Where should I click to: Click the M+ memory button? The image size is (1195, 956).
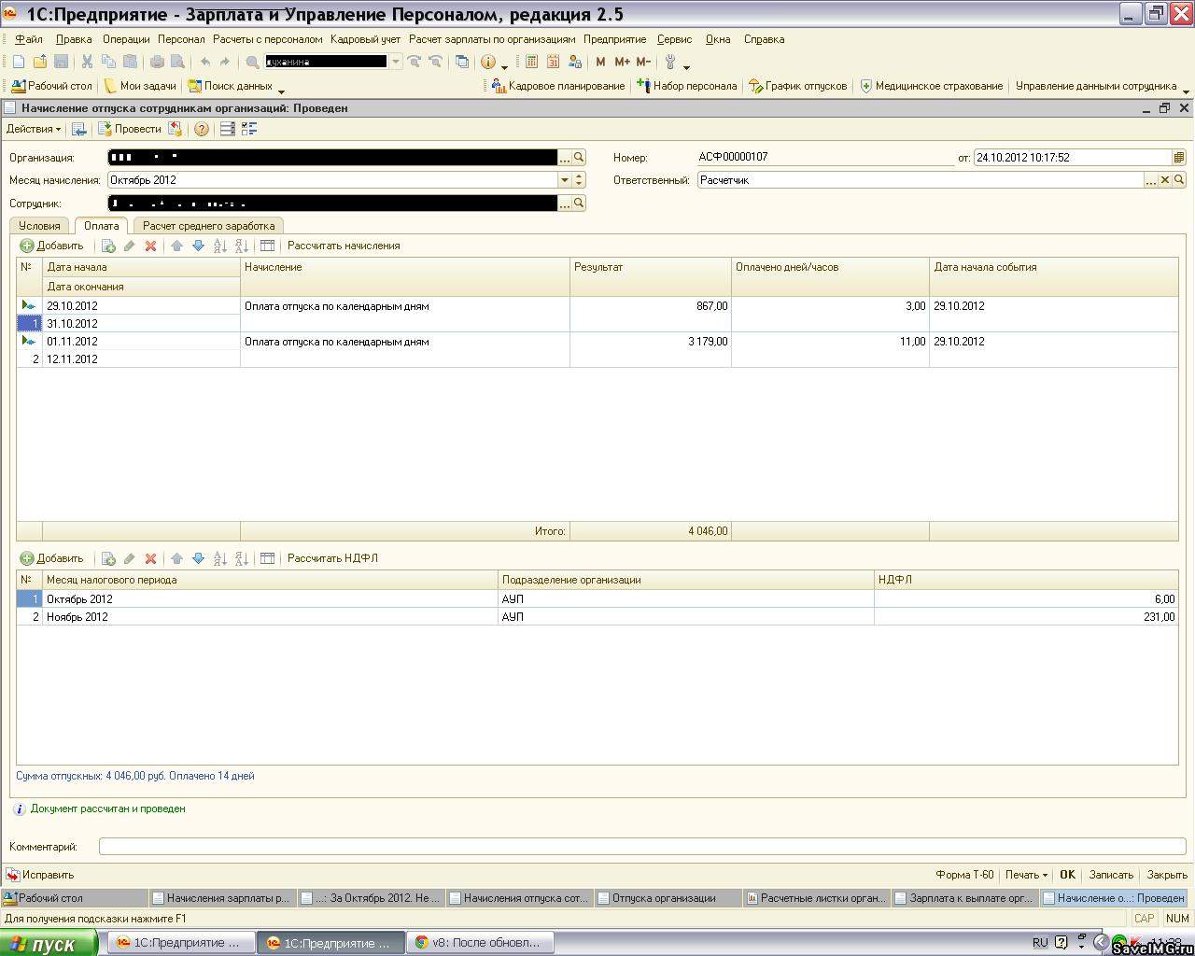click(622, 62)
